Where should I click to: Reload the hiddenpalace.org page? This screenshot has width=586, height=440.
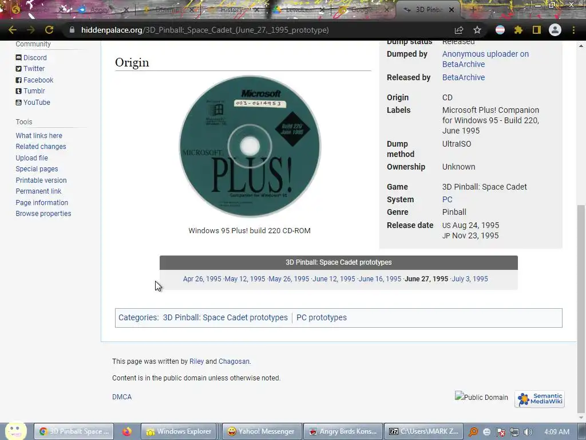point(49,30)
